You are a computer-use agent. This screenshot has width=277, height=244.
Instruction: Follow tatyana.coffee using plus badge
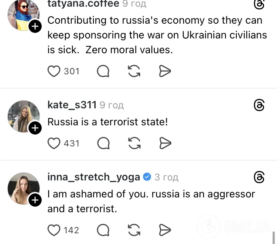coord(35,27)
